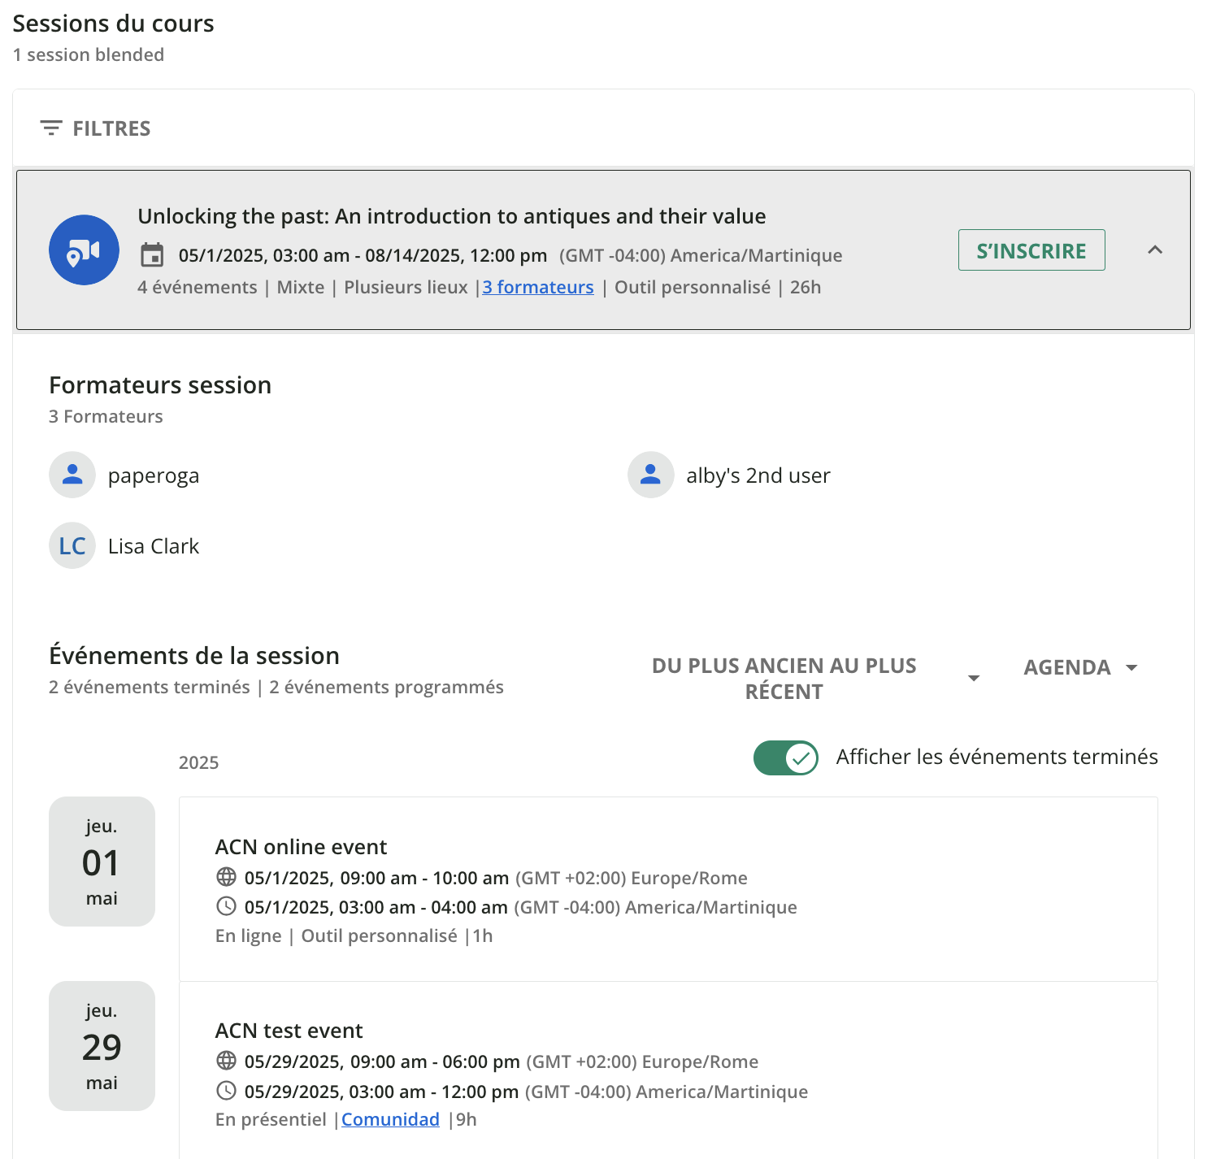
Task: Open the Filtres panel
Action: [x=96, y=128]
